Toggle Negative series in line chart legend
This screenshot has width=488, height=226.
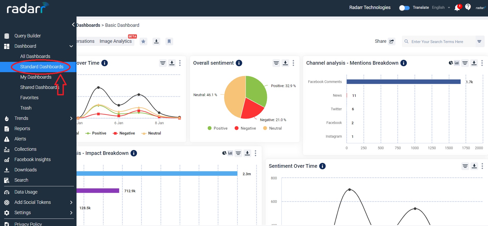(x=124, y=133)
